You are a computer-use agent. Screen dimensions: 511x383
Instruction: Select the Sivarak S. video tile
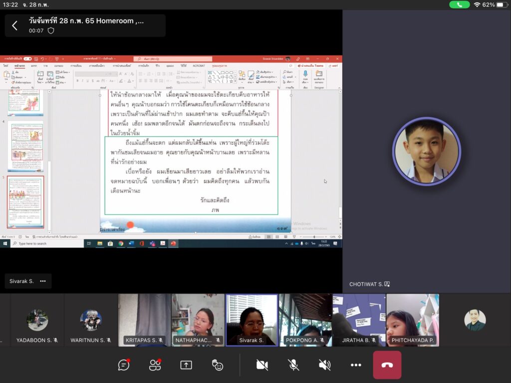(x=252, y=320)
